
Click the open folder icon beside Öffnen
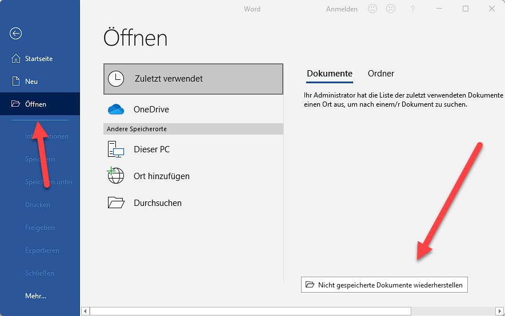coord(15,103)
